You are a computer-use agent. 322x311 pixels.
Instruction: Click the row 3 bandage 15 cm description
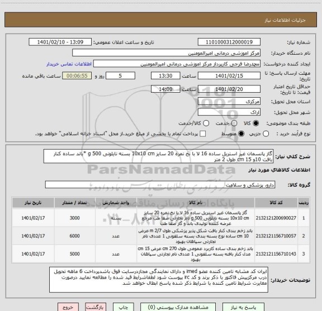[195, 253]
